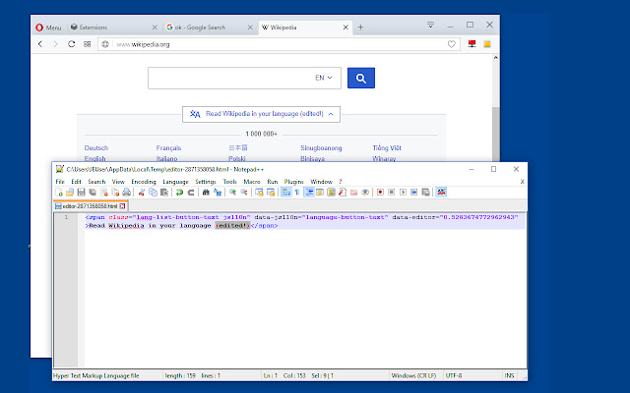This screenshot has width=630, height=393.
Task: Expand the EN language dropdown
Action: (x=323, y=78)
